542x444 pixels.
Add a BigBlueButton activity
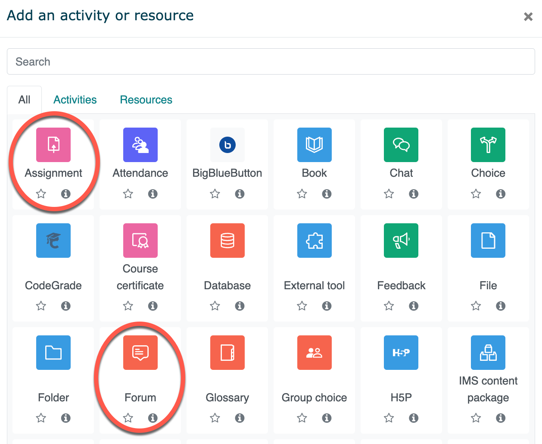coord(227,145)
